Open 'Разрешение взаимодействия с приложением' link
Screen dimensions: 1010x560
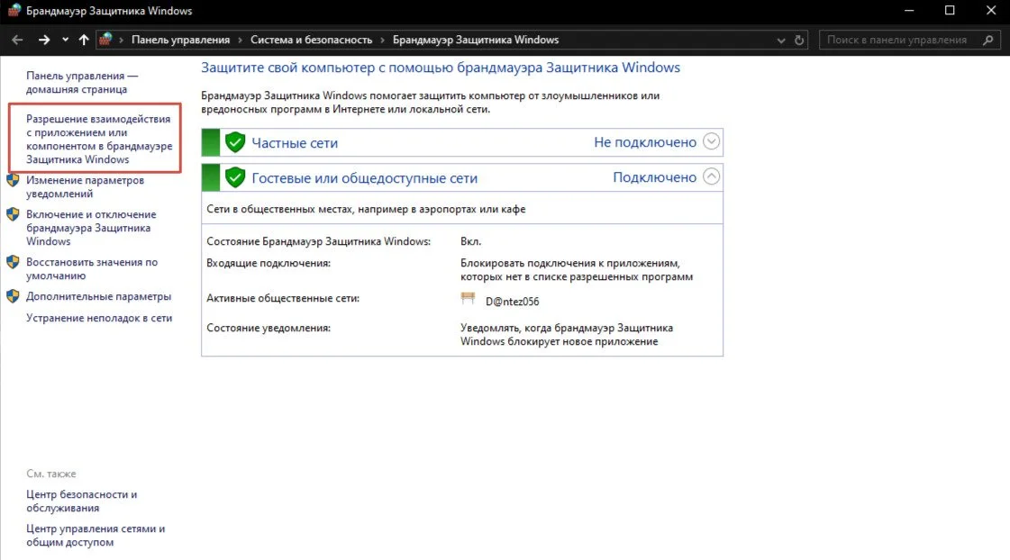pyautogui.click(x=99, y=139)
